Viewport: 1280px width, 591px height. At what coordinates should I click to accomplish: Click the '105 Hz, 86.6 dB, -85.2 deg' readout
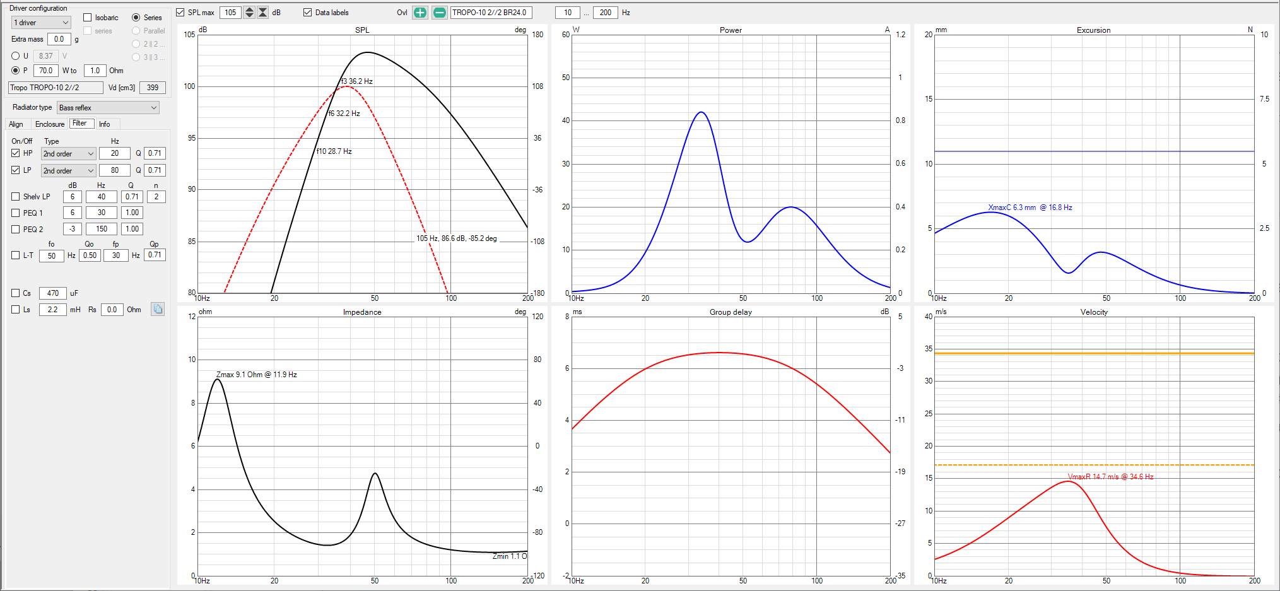pos(457,238)
